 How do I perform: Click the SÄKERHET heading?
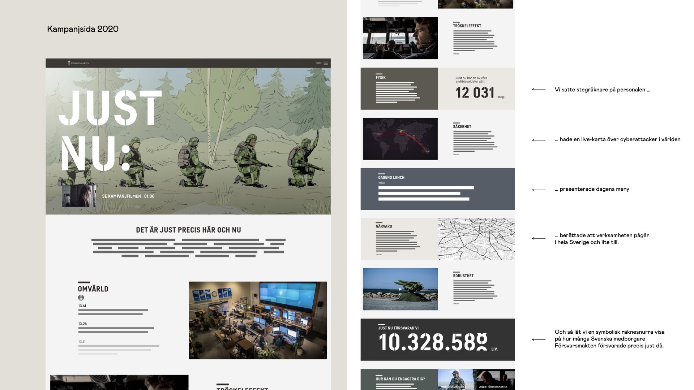(x=462, y=127)
